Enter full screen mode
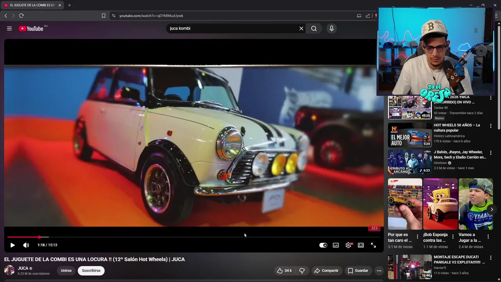This screenshot has height=282, width=501. (x=373, y=245)
